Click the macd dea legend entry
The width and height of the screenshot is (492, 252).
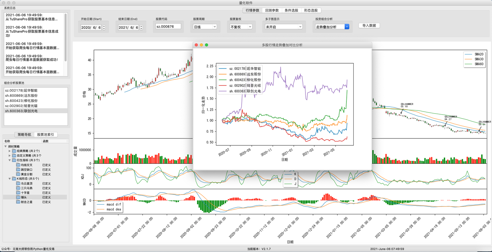(109, 209)
